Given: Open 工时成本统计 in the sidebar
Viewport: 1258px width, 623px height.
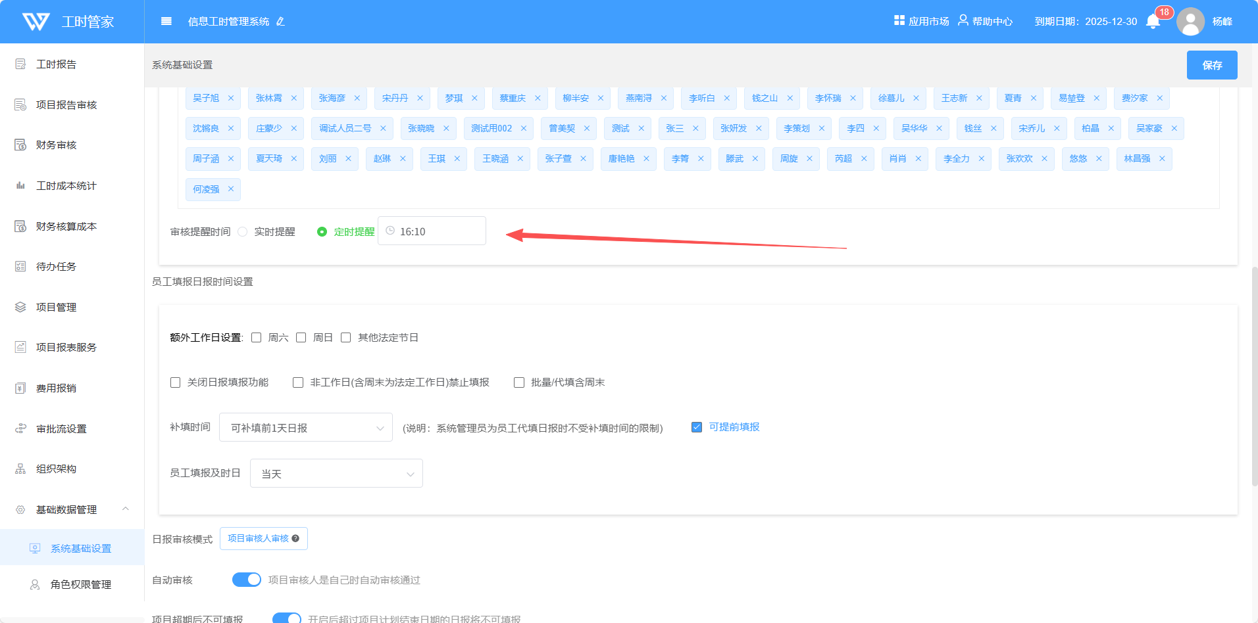Looking at the screenshot, I should pyautogui.click(x=66, y=186).
